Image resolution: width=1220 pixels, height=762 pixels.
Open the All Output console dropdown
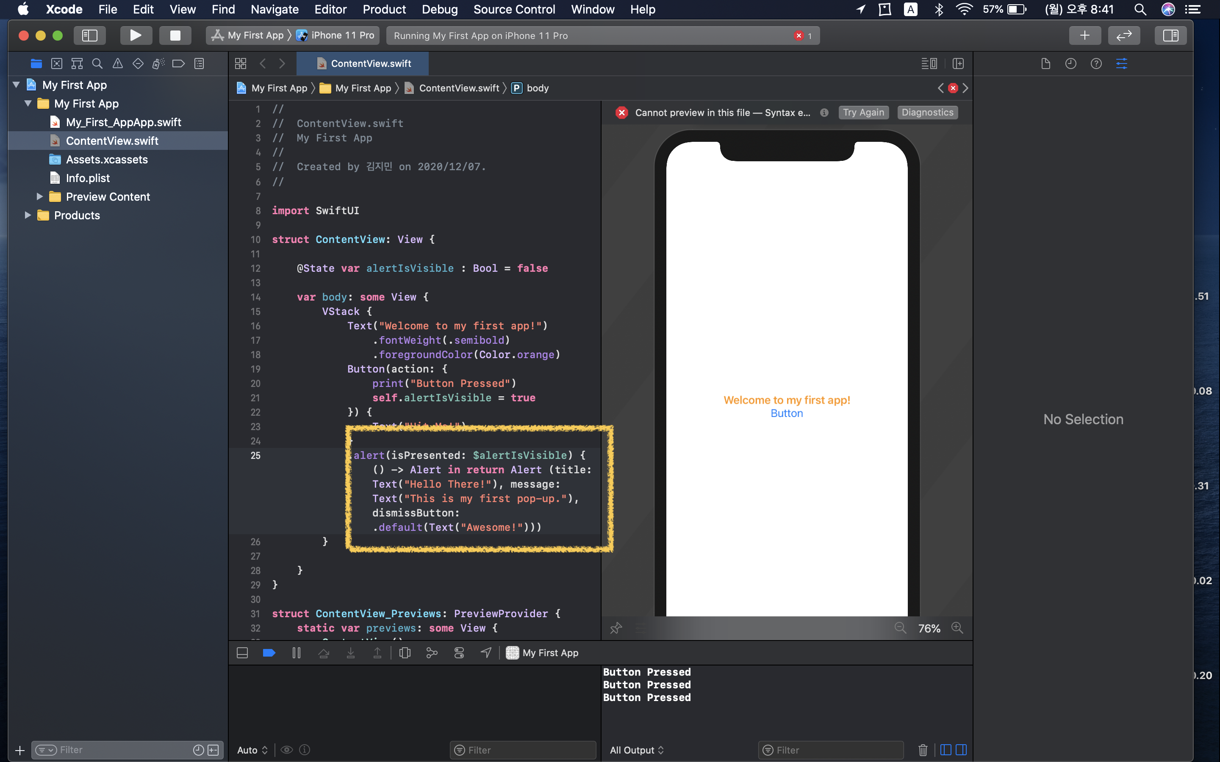click(637, 750)
